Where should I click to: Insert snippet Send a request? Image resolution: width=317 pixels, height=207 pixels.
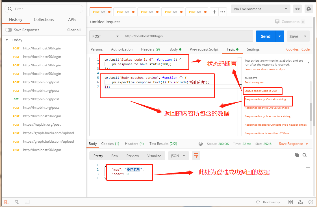pyautogui.click(x=255, y=82)
